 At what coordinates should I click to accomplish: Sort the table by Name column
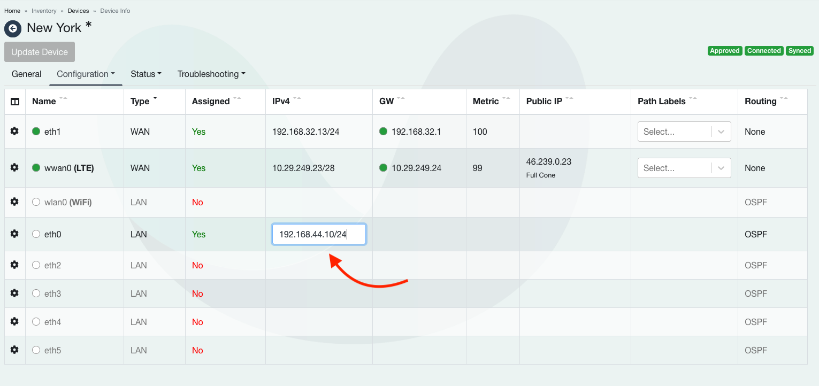(44, 102)
